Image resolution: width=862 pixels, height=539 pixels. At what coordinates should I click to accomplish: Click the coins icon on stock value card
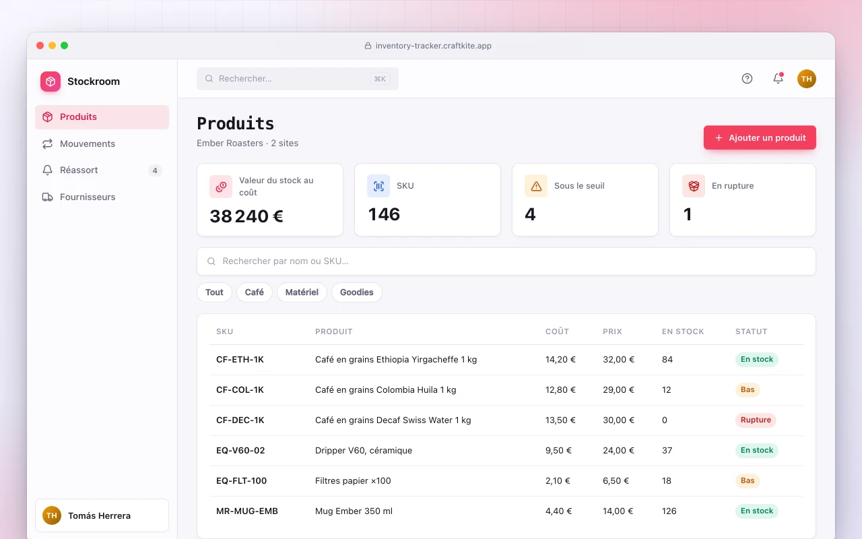tap(221, 187)
